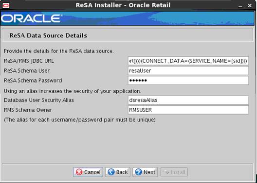Viewport: 257px width, 183px height.
Task: Close the ReSA Installer window
Action: coord(250,6)
